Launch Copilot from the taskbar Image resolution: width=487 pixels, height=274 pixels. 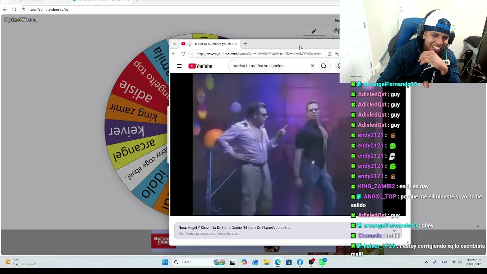244,262
